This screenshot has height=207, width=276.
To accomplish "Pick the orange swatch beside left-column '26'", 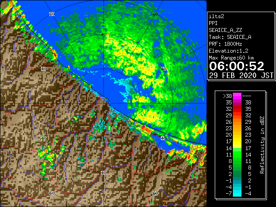I will point(237,122).
